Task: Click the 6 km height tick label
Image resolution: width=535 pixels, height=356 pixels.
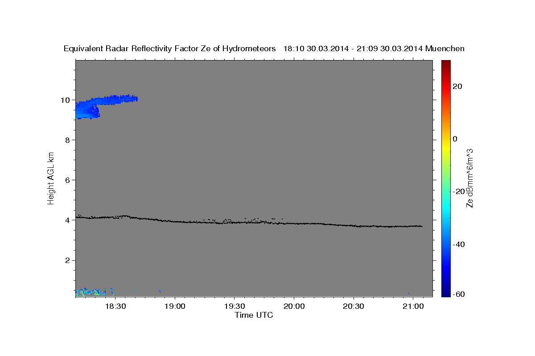Action: pos(68,180)
